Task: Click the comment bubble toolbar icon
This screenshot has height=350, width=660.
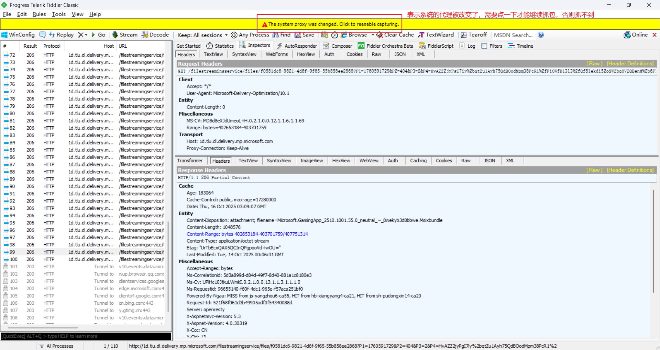Action: tap(42, 35)
